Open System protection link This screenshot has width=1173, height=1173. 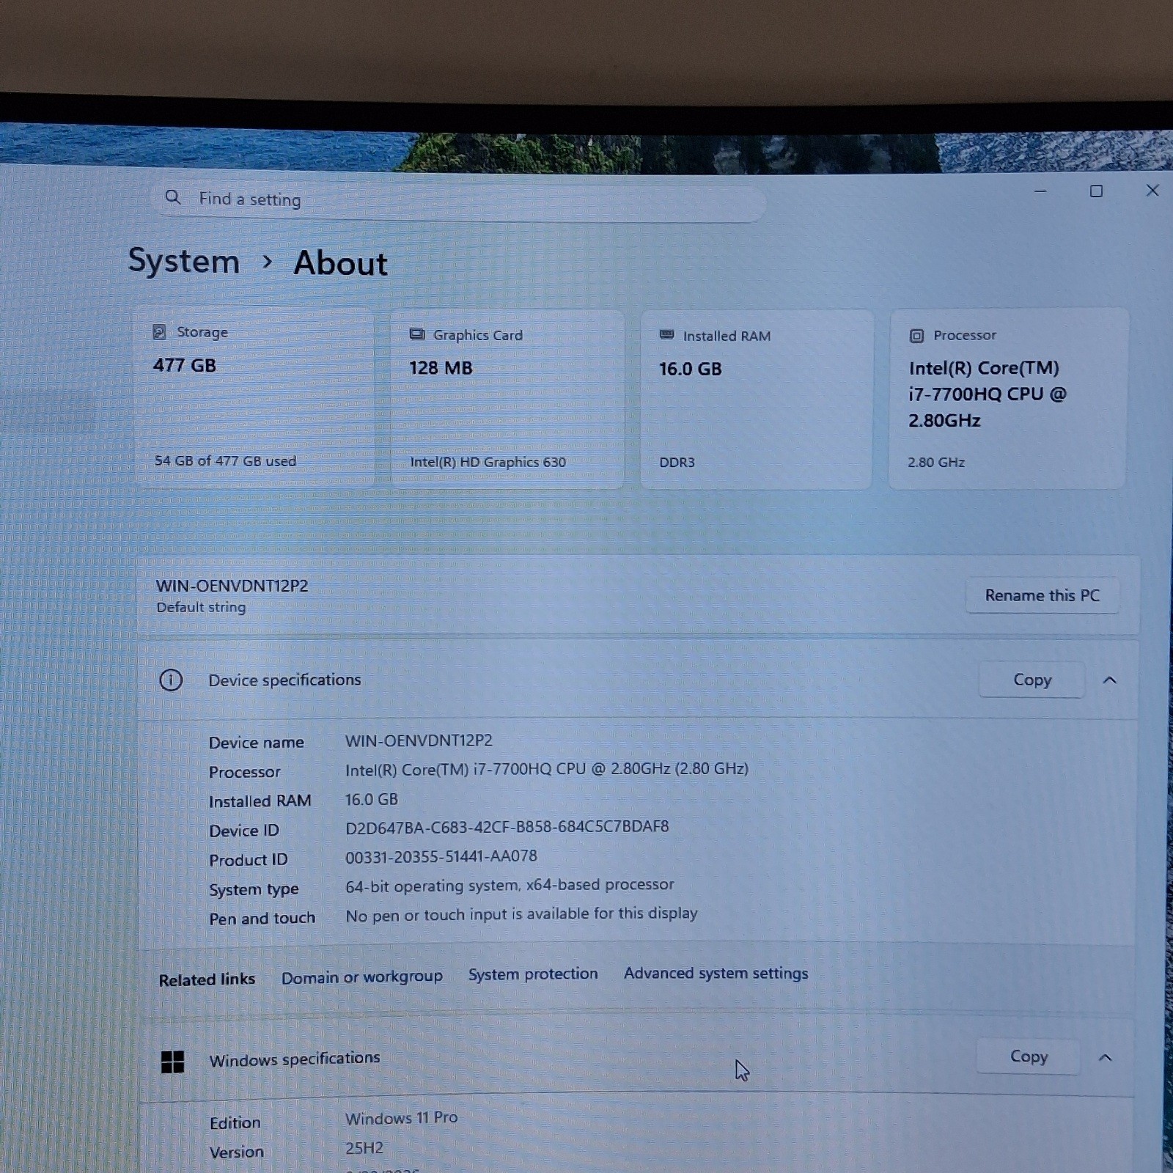click(533, 974)
